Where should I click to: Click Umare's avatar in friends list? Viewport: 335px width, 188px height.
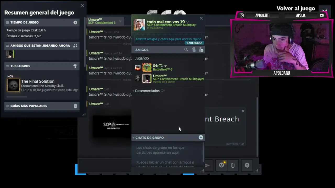click(147, 78)
